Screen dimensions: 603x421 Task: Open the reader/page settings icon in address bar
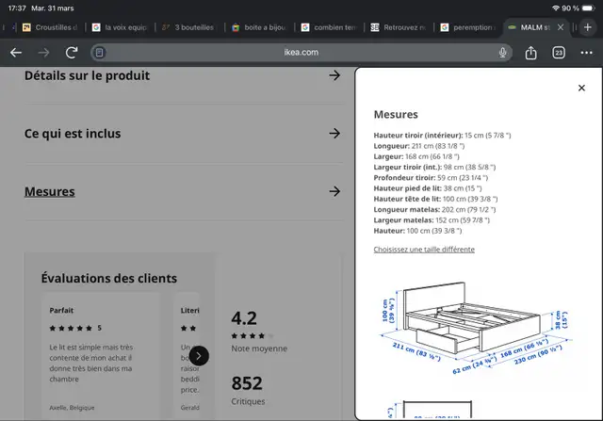[x=99, y=53]
